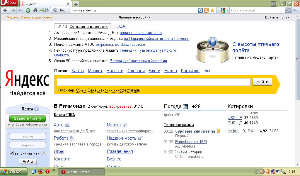Open the Маркет airplane icon
This screenshot has width=300, height=176.
coord(125,125)
